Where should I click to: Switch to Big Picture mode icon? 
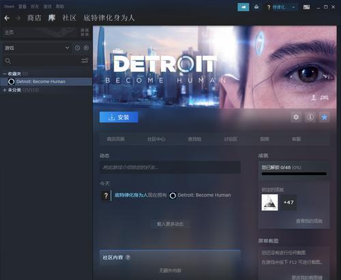[x=306, y=7]
